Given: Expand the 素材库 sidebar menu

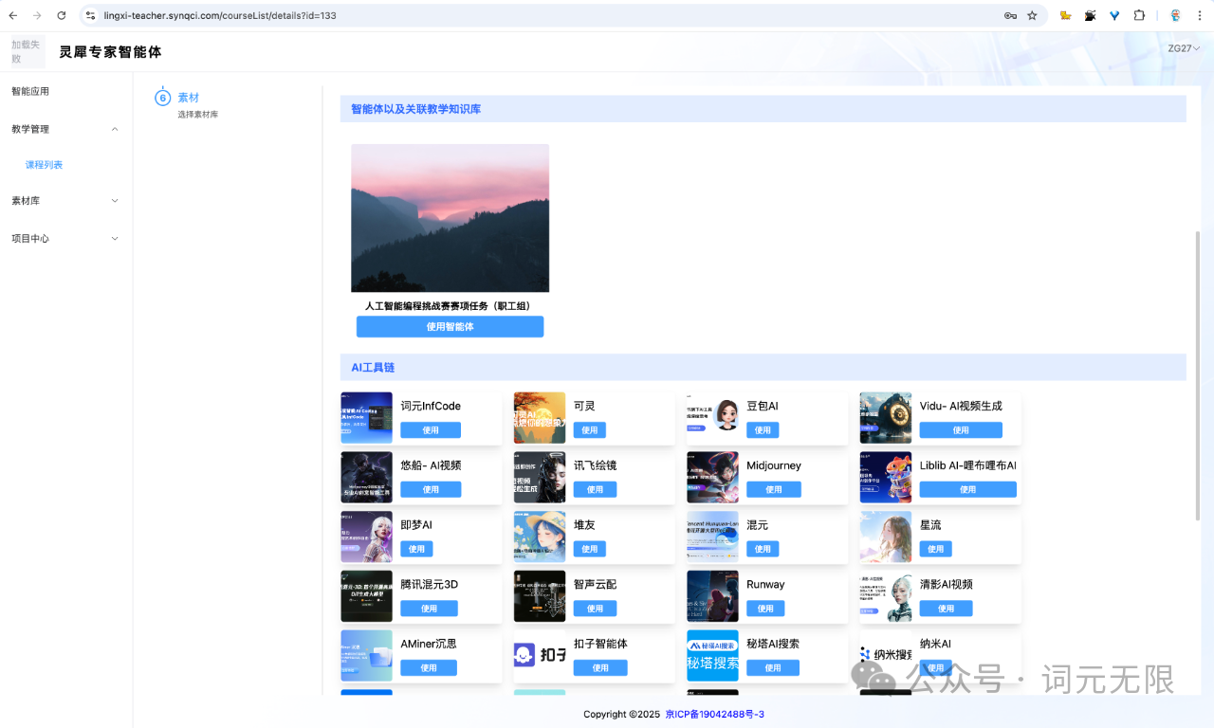Looking at the screenshot, I should click(66, 201).
